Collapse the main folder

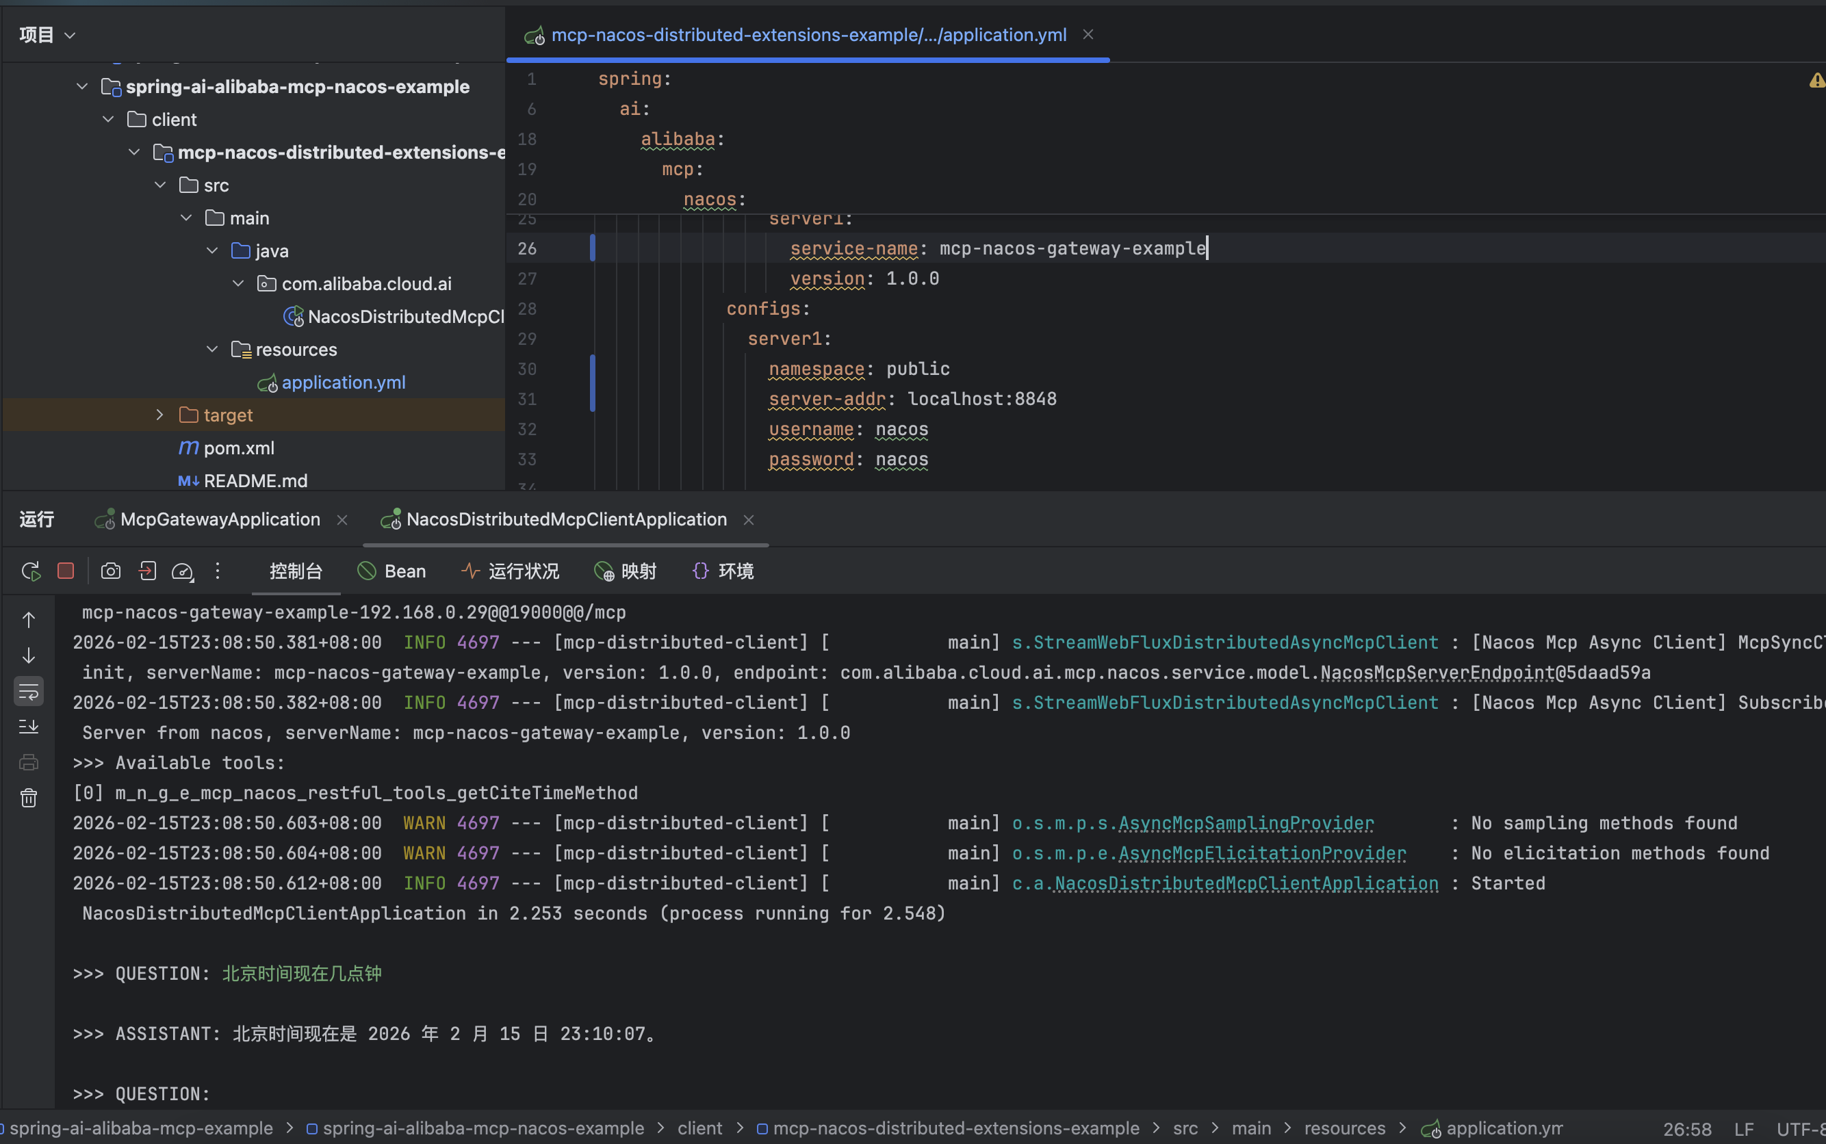pyautogui.click(x=186, y=218)
